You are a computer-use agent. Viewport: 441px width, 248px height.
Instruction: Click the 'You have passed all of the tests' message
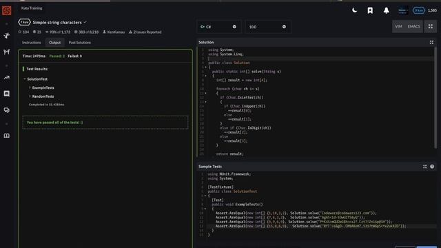tap(54, 123)
